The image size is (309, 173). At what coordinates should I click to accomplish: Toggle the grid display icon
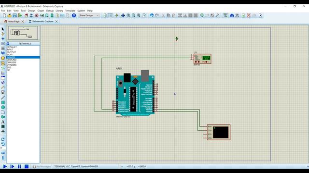click(111, 15)
